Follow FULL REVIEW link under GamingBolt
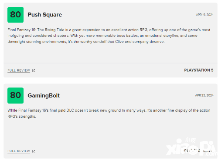Image resolution: width=218 pixels, height=159 pixels. point(19,151)
